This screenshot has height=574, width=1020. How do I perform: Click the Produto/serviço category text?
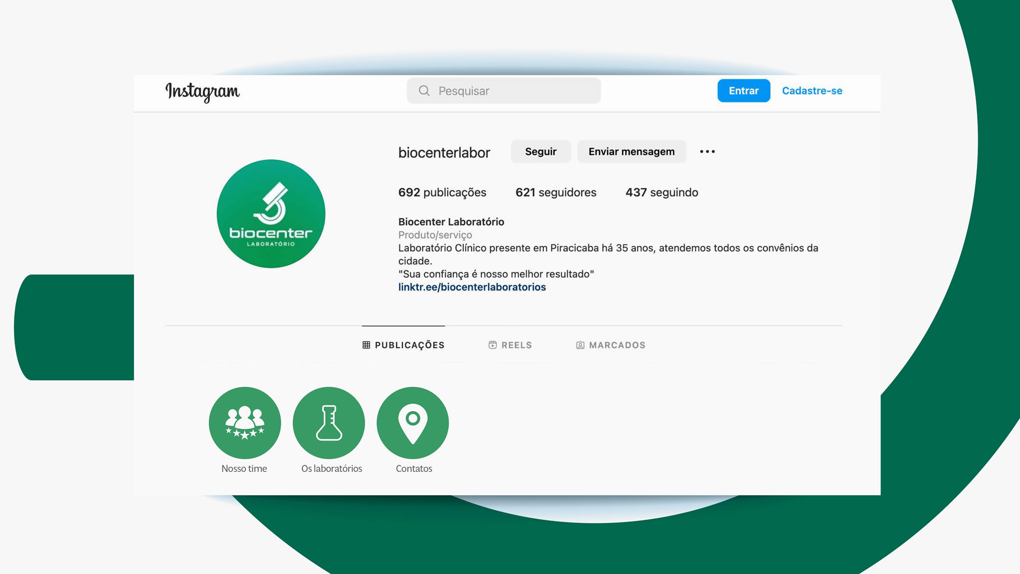pyautogui.click(x=435, y=235)
